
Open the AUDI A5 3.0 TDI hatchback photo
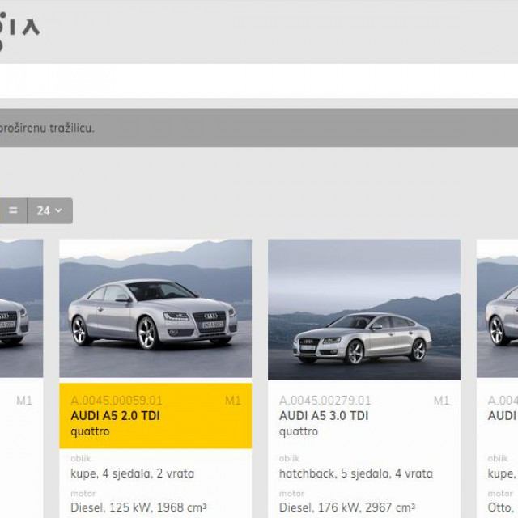(x=364, y=309)
